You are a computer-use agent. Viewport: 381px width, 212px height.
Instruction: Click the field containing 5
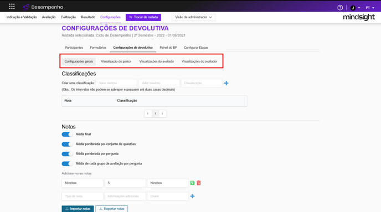[125, 183]
